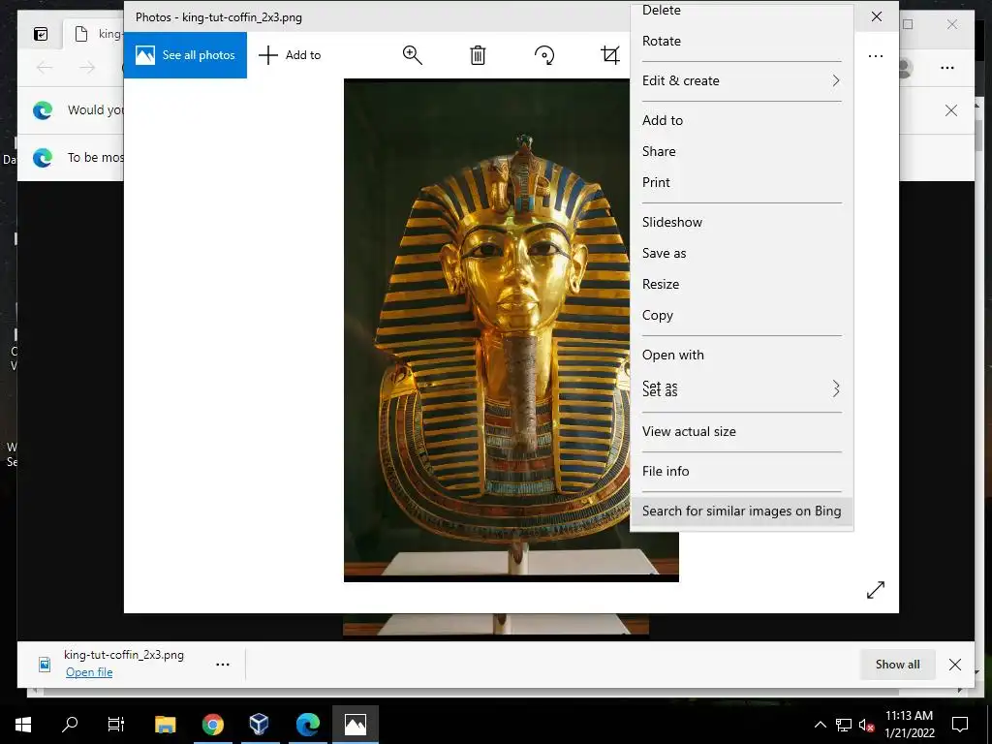The width and height of the screenshot is (992, 744).
Task: Choose Copy in the context menu
Action: point(742,315)
